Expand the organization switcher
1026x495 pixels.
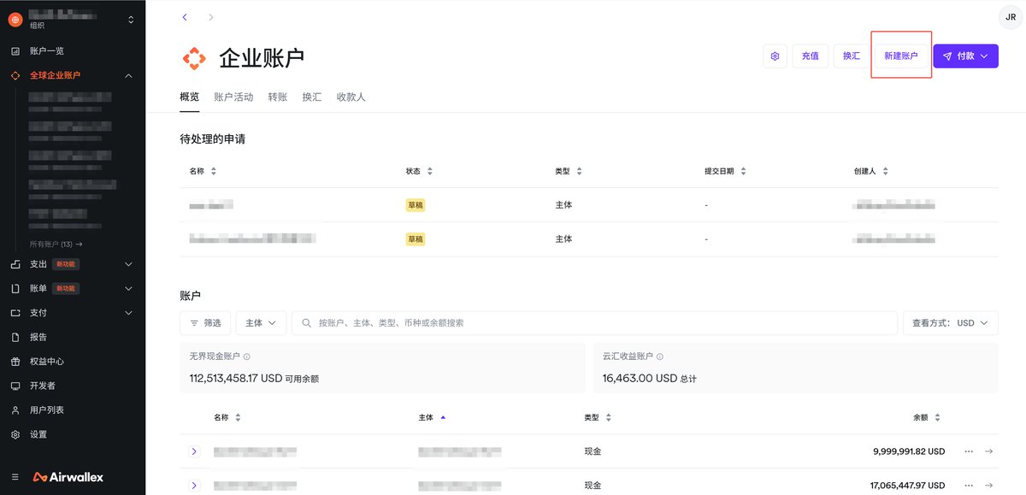[131, 19]
